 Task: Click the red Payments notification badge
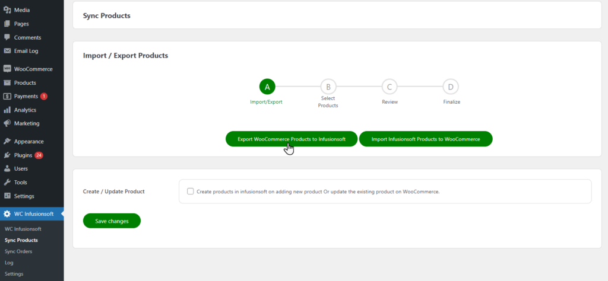[x=43, y=97]
